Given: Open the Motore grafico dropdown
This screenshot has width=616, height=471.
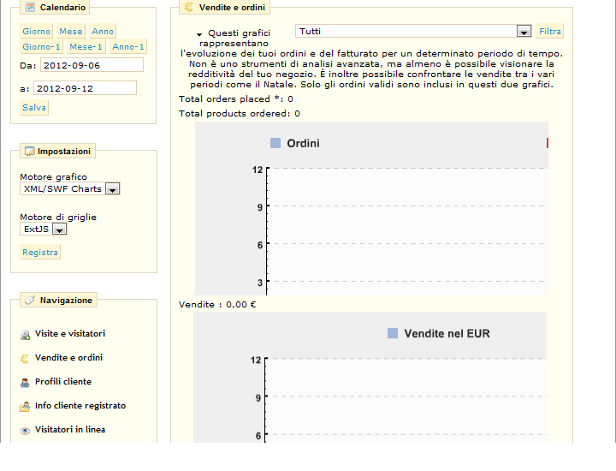Looking at the screenshot, I should pos(112,189).
